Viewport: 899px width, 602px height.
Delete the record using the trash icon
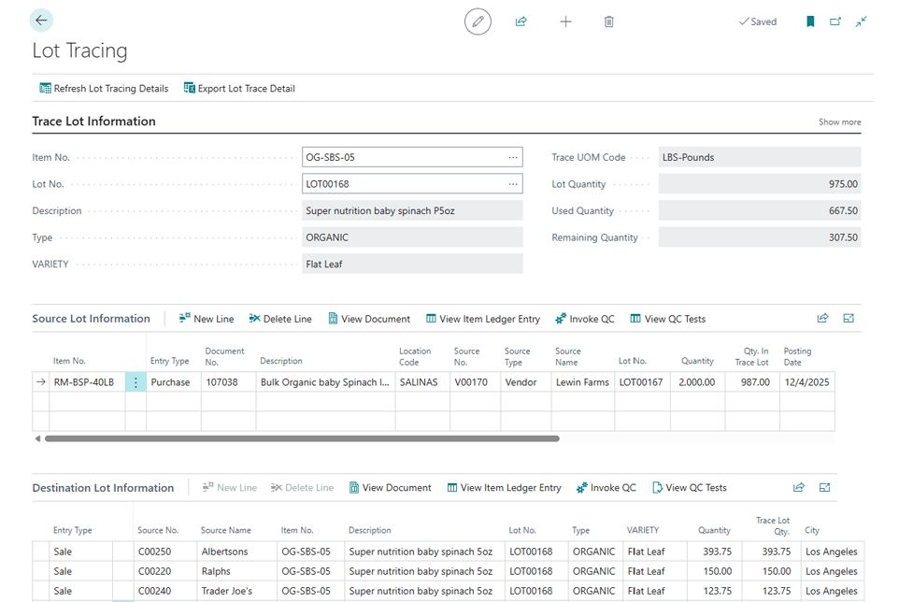point(608,21)
